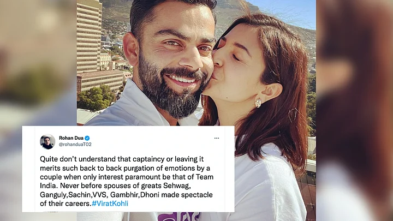Click the blurred left background panel
The image size is (393, 221).
coord(38,63)
